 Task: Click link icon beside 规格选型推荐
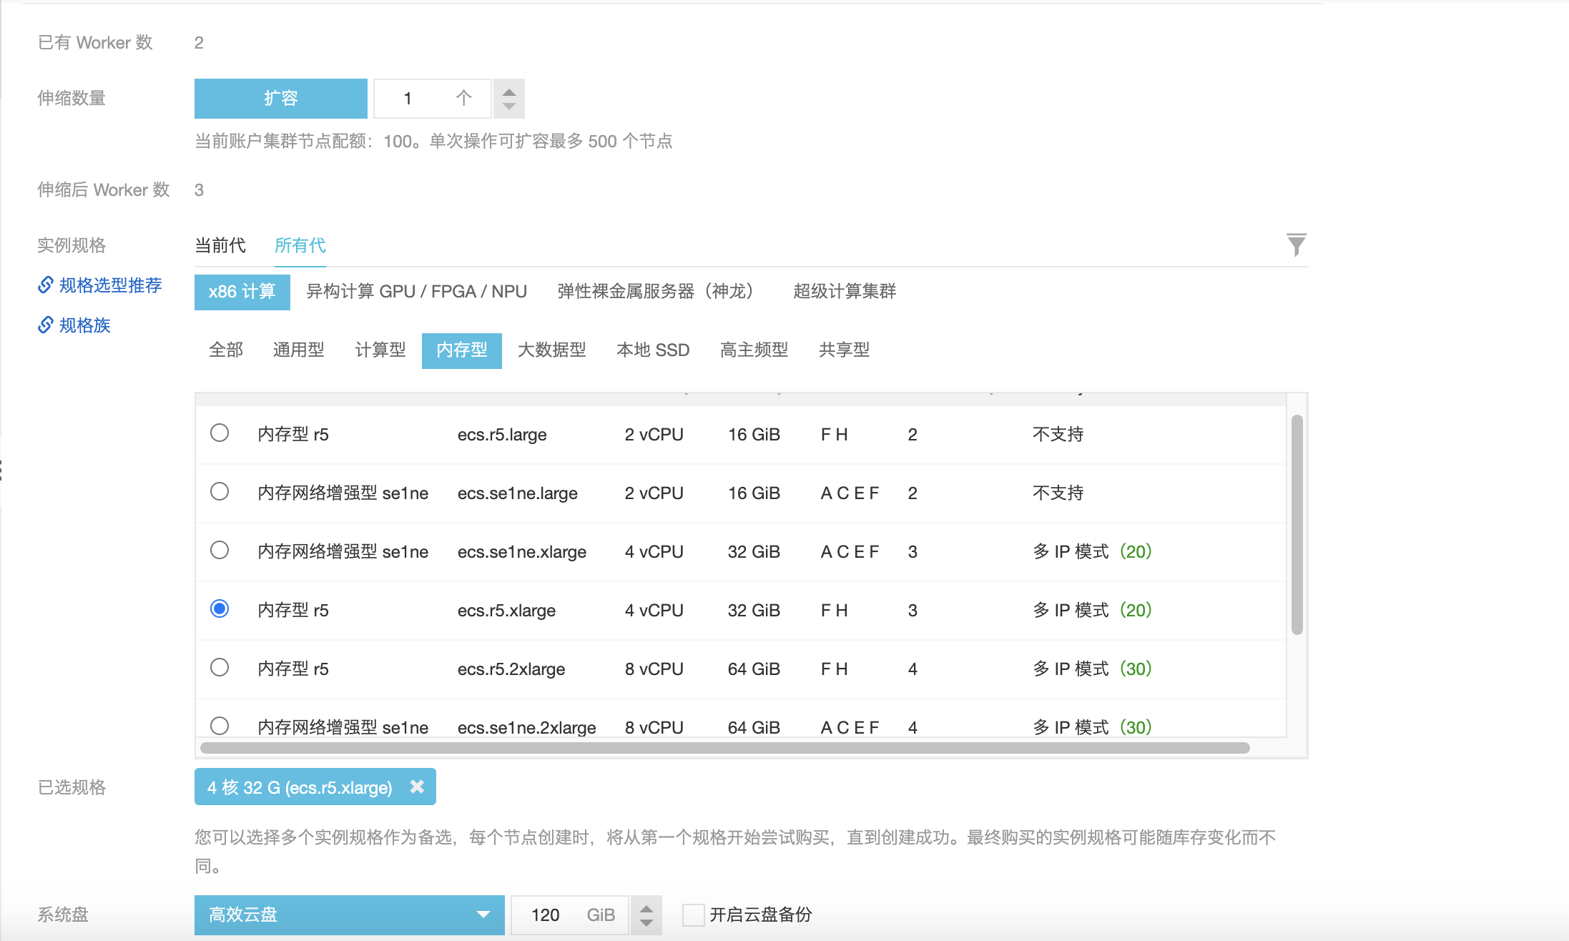coord(46,285)
